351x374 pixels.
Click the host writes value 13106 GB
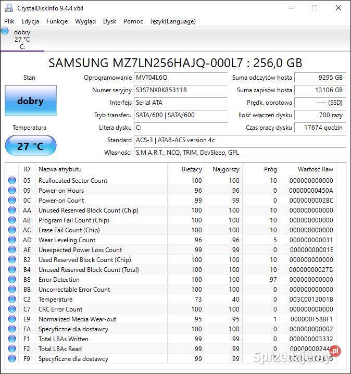pos(320,90)
